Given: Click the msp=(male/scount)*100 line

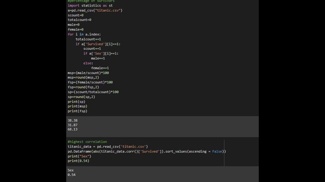Looking at the screenshot, I should [x=88, y=73].
